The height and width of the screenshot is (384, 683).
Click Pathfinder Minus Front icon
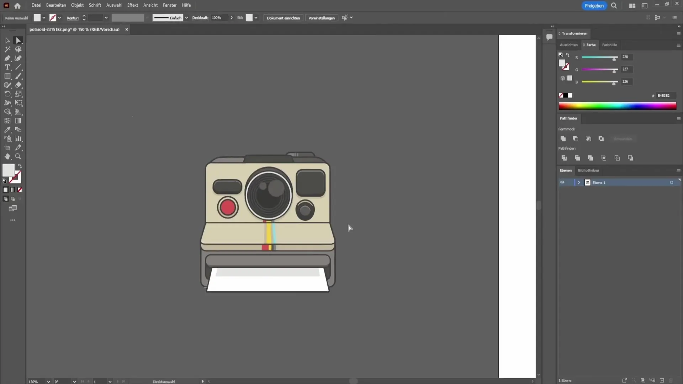coord(576,139)
